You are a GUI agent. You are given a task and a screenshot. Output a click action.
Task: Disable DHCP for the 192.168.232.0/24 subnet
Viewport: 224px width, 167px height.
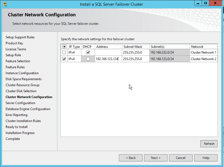(88, 53)
